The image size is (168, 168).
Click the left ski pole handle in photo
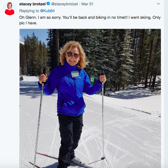[x=44, y=72]
